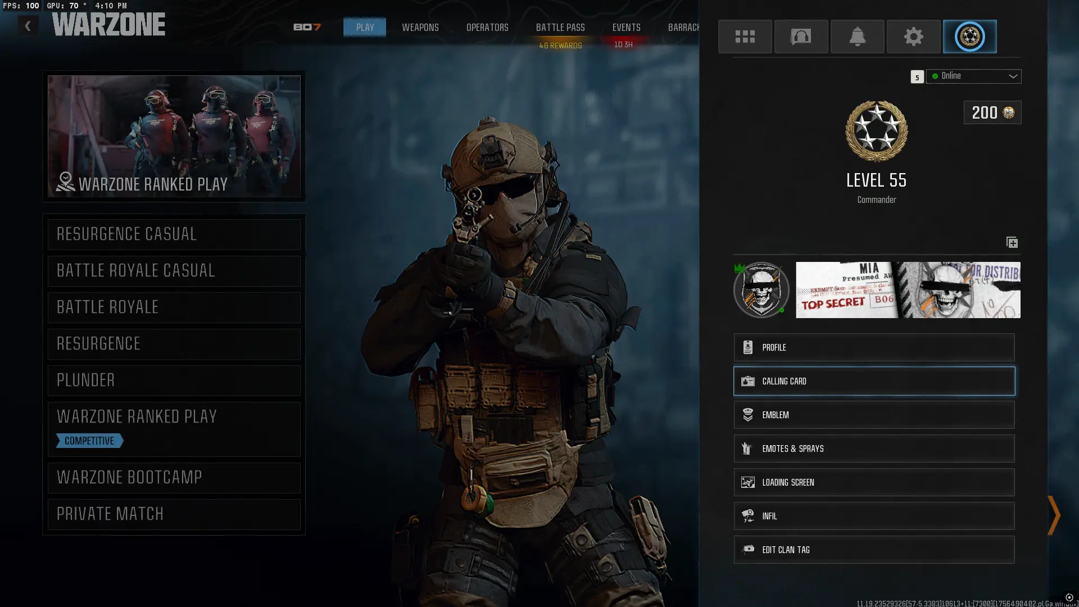
Task: Click the 46 REWARDS label
Action: [560, 46]
